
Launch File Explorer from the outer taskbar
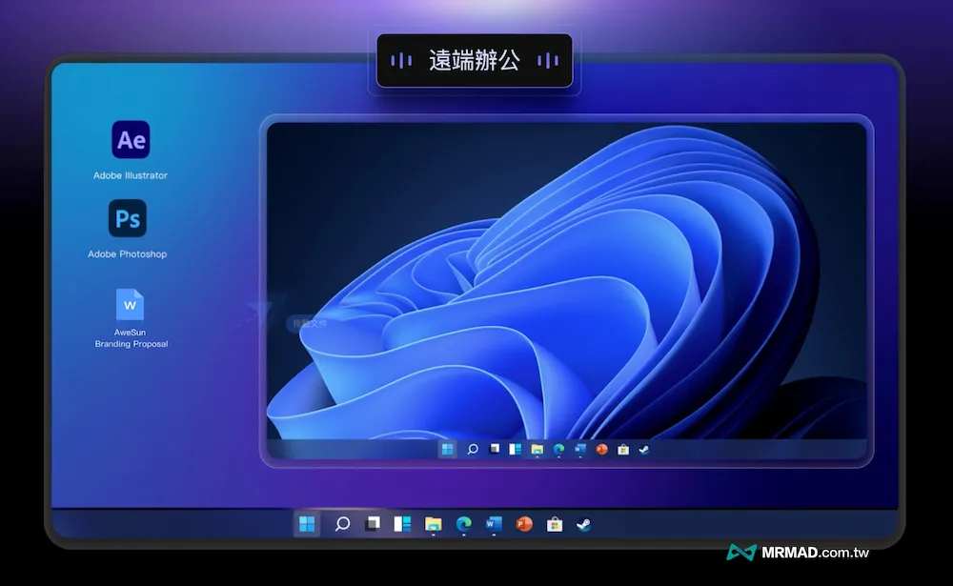pyautogui.click(x=433, y=523)
